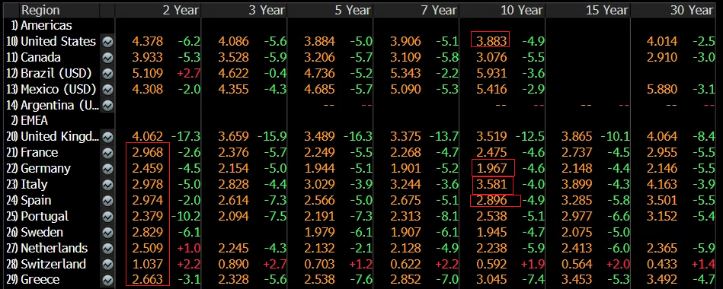This screenshot has width=723, height=289.
Task: Open the United States chart icon
Action: [x=107, y=42]
